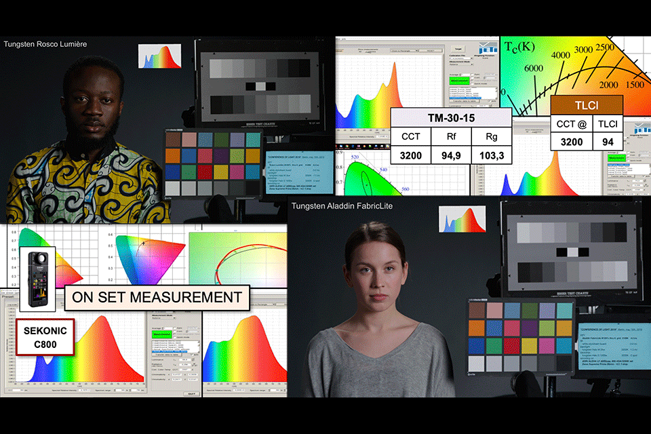Click the ON SET MEASUREMENT banner
This screenshot has width=651, height=434.
click(157, 298)
